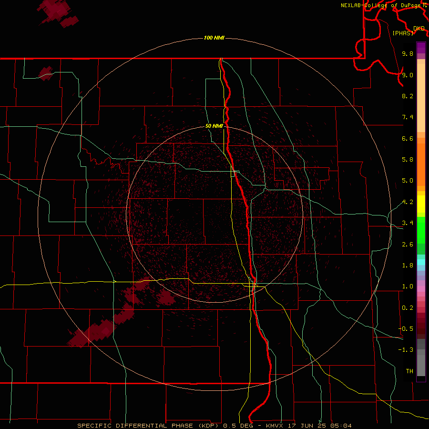Click the 5.8 scale value
The width and height of the screenshot is (429, 429).
[408, 160]
